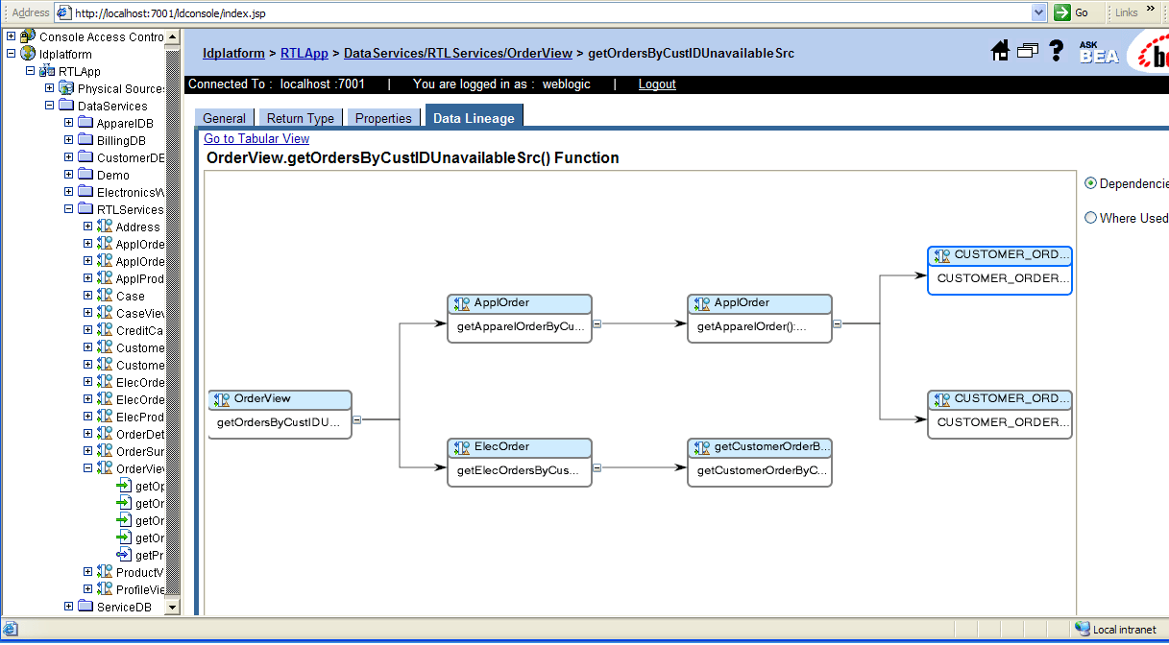Select getElecOrdersByCus... text in ElecOrder node
This screenshot has height=645, width=1169.
tap(519, 470)
